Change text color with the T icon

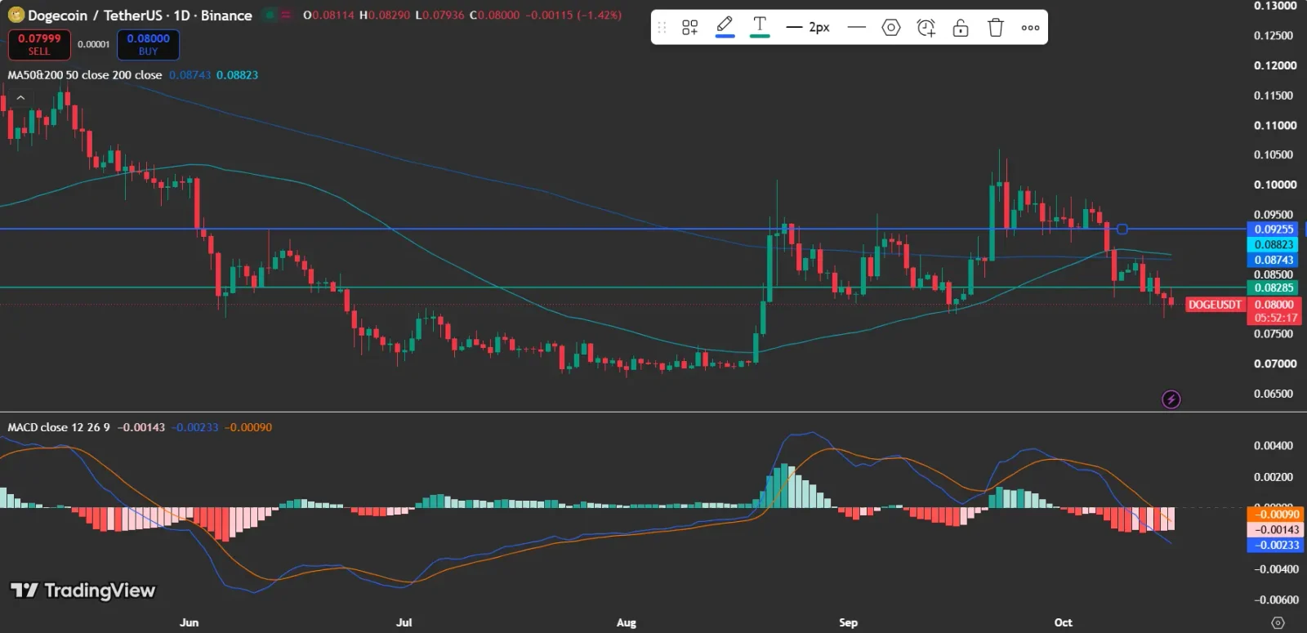760,27
